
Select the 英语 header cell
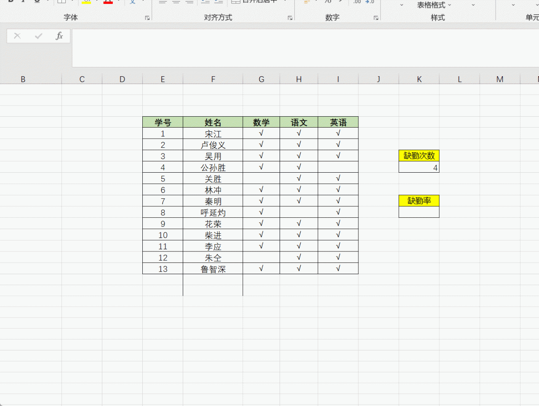pos(338,122)
